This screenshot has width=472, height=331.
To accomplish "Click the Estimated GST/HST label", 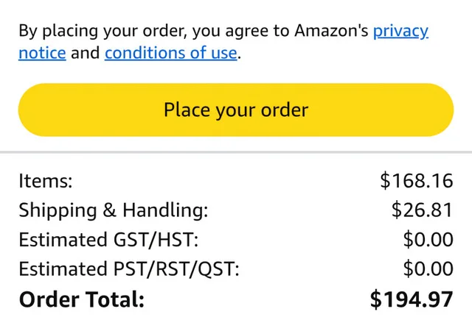I will click(x=108, y=240).
